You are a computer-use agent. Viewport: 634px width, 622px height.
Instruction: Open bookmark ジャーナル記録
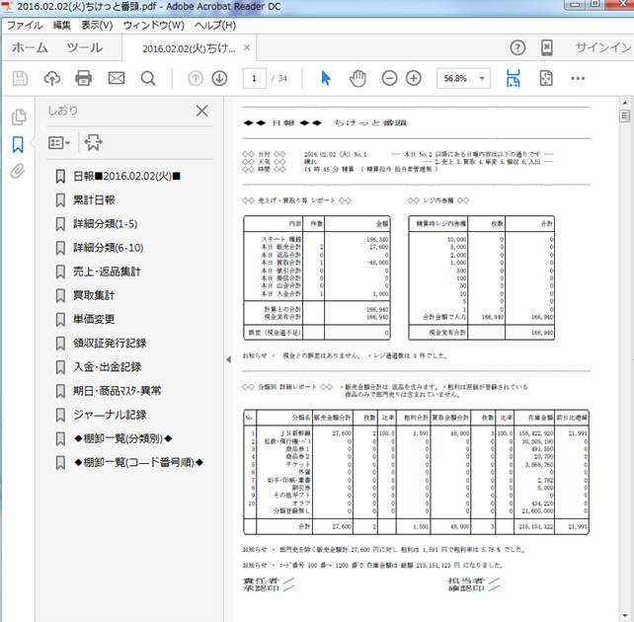point(110,415)
